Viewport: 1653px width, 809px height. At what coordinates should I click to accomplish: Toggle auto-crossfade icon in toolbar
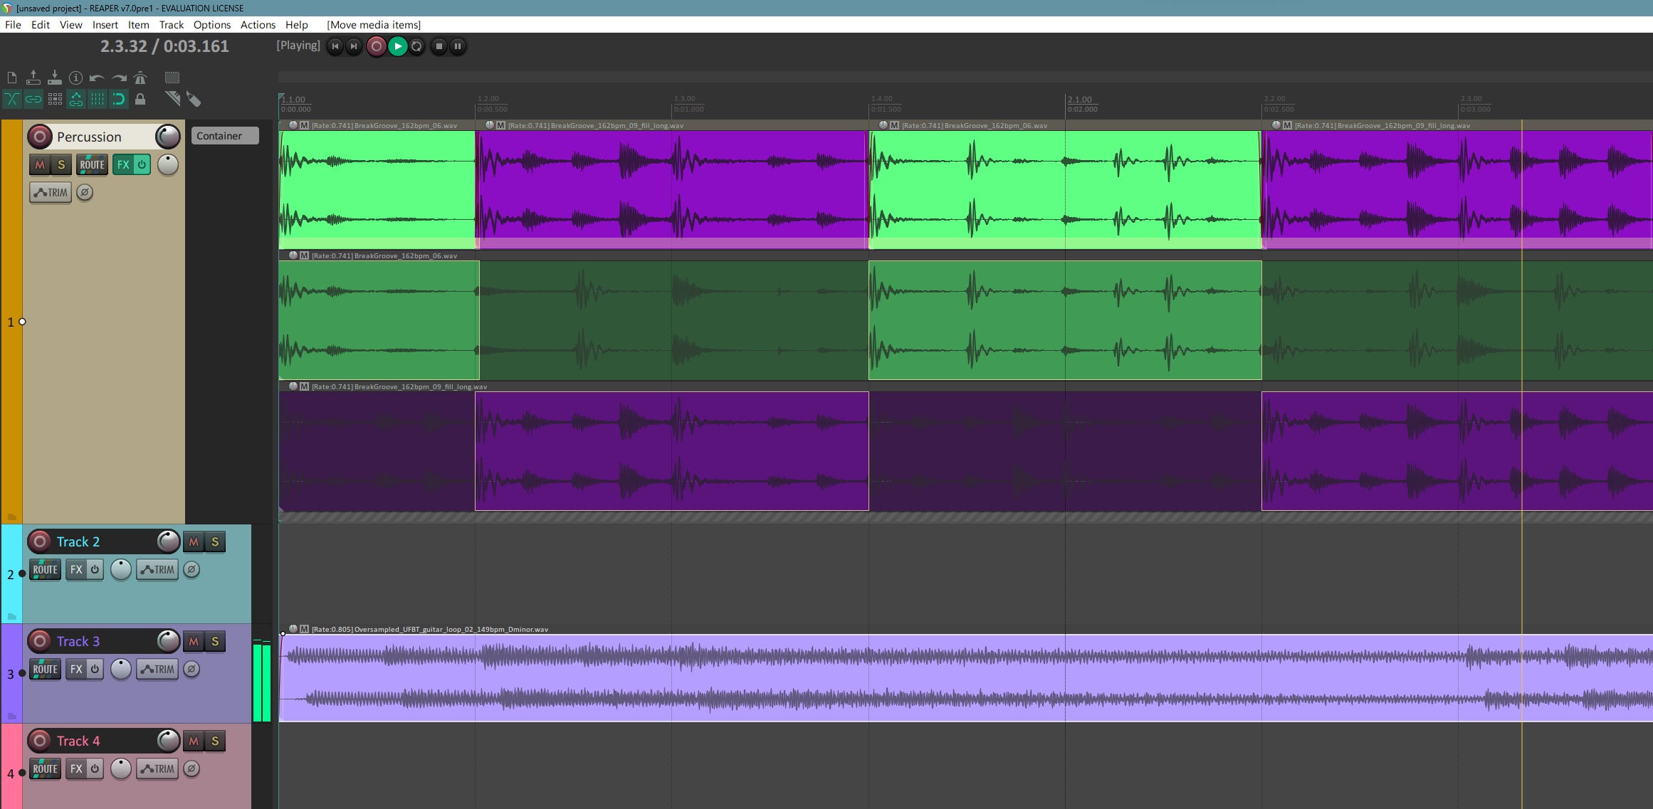coord(12,100)
